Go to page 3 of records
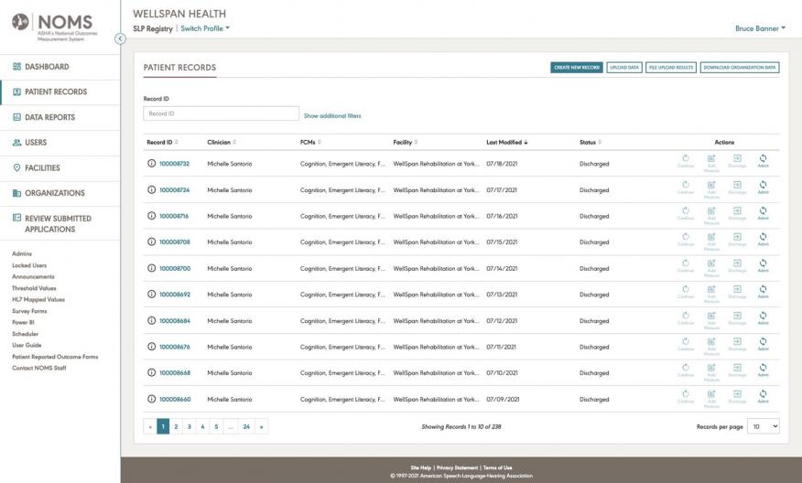 click(x=190, y=426)
